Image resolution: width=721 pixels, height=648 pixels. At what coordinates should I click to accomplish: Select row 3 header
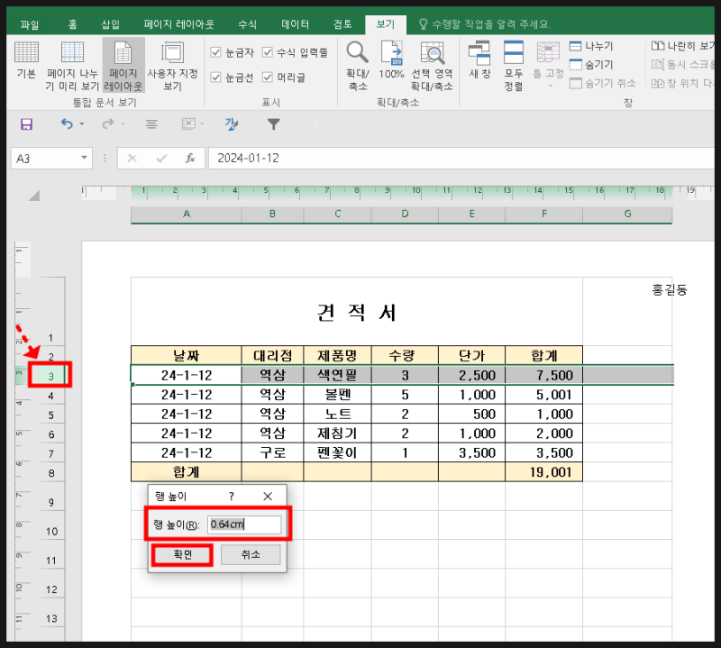pyautogui.click(x=51, y=376)
